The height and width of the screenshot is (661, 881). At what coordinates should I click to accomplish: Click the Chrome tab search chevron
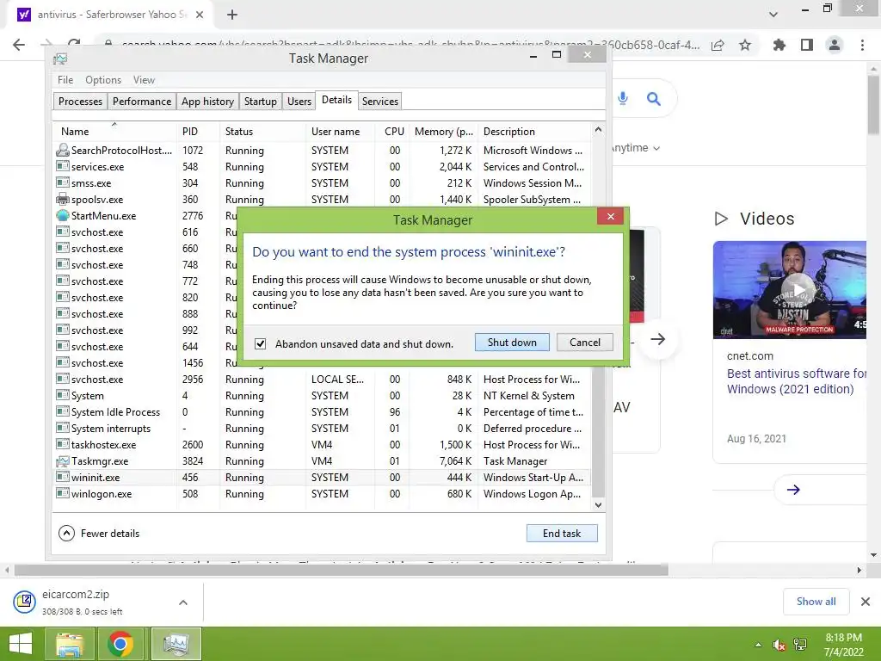[x=773, y=15]
